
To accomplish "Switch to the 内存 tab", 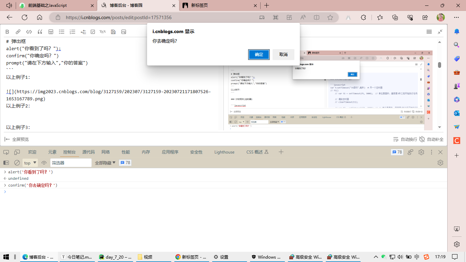I will (146, 152).
